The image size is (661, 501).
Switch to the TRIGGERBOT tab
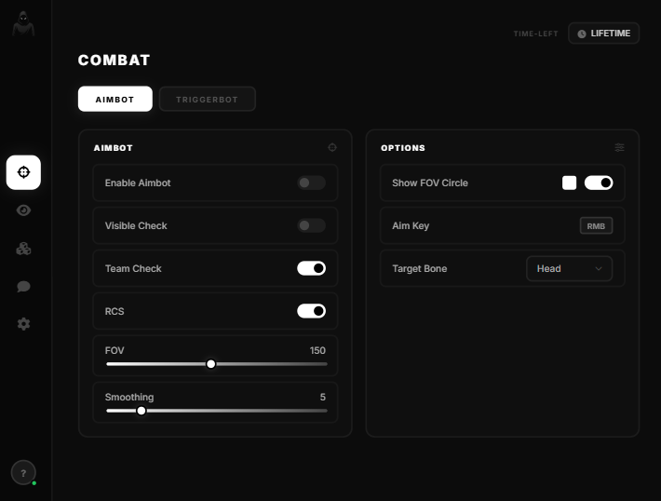pos(207,99)
